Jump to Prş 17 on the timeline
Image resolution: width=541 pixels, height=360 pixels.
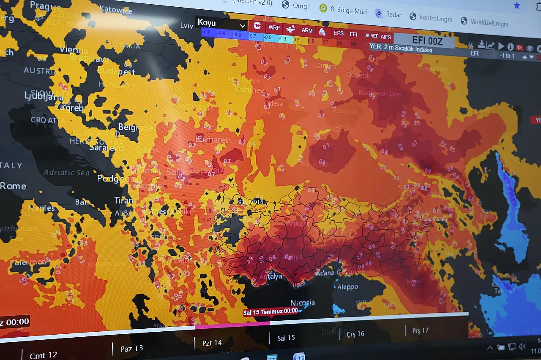420,330
